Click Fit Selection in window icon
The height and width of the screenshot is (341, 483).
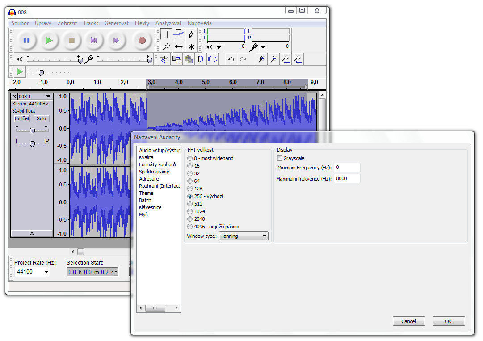click(286, 59)
